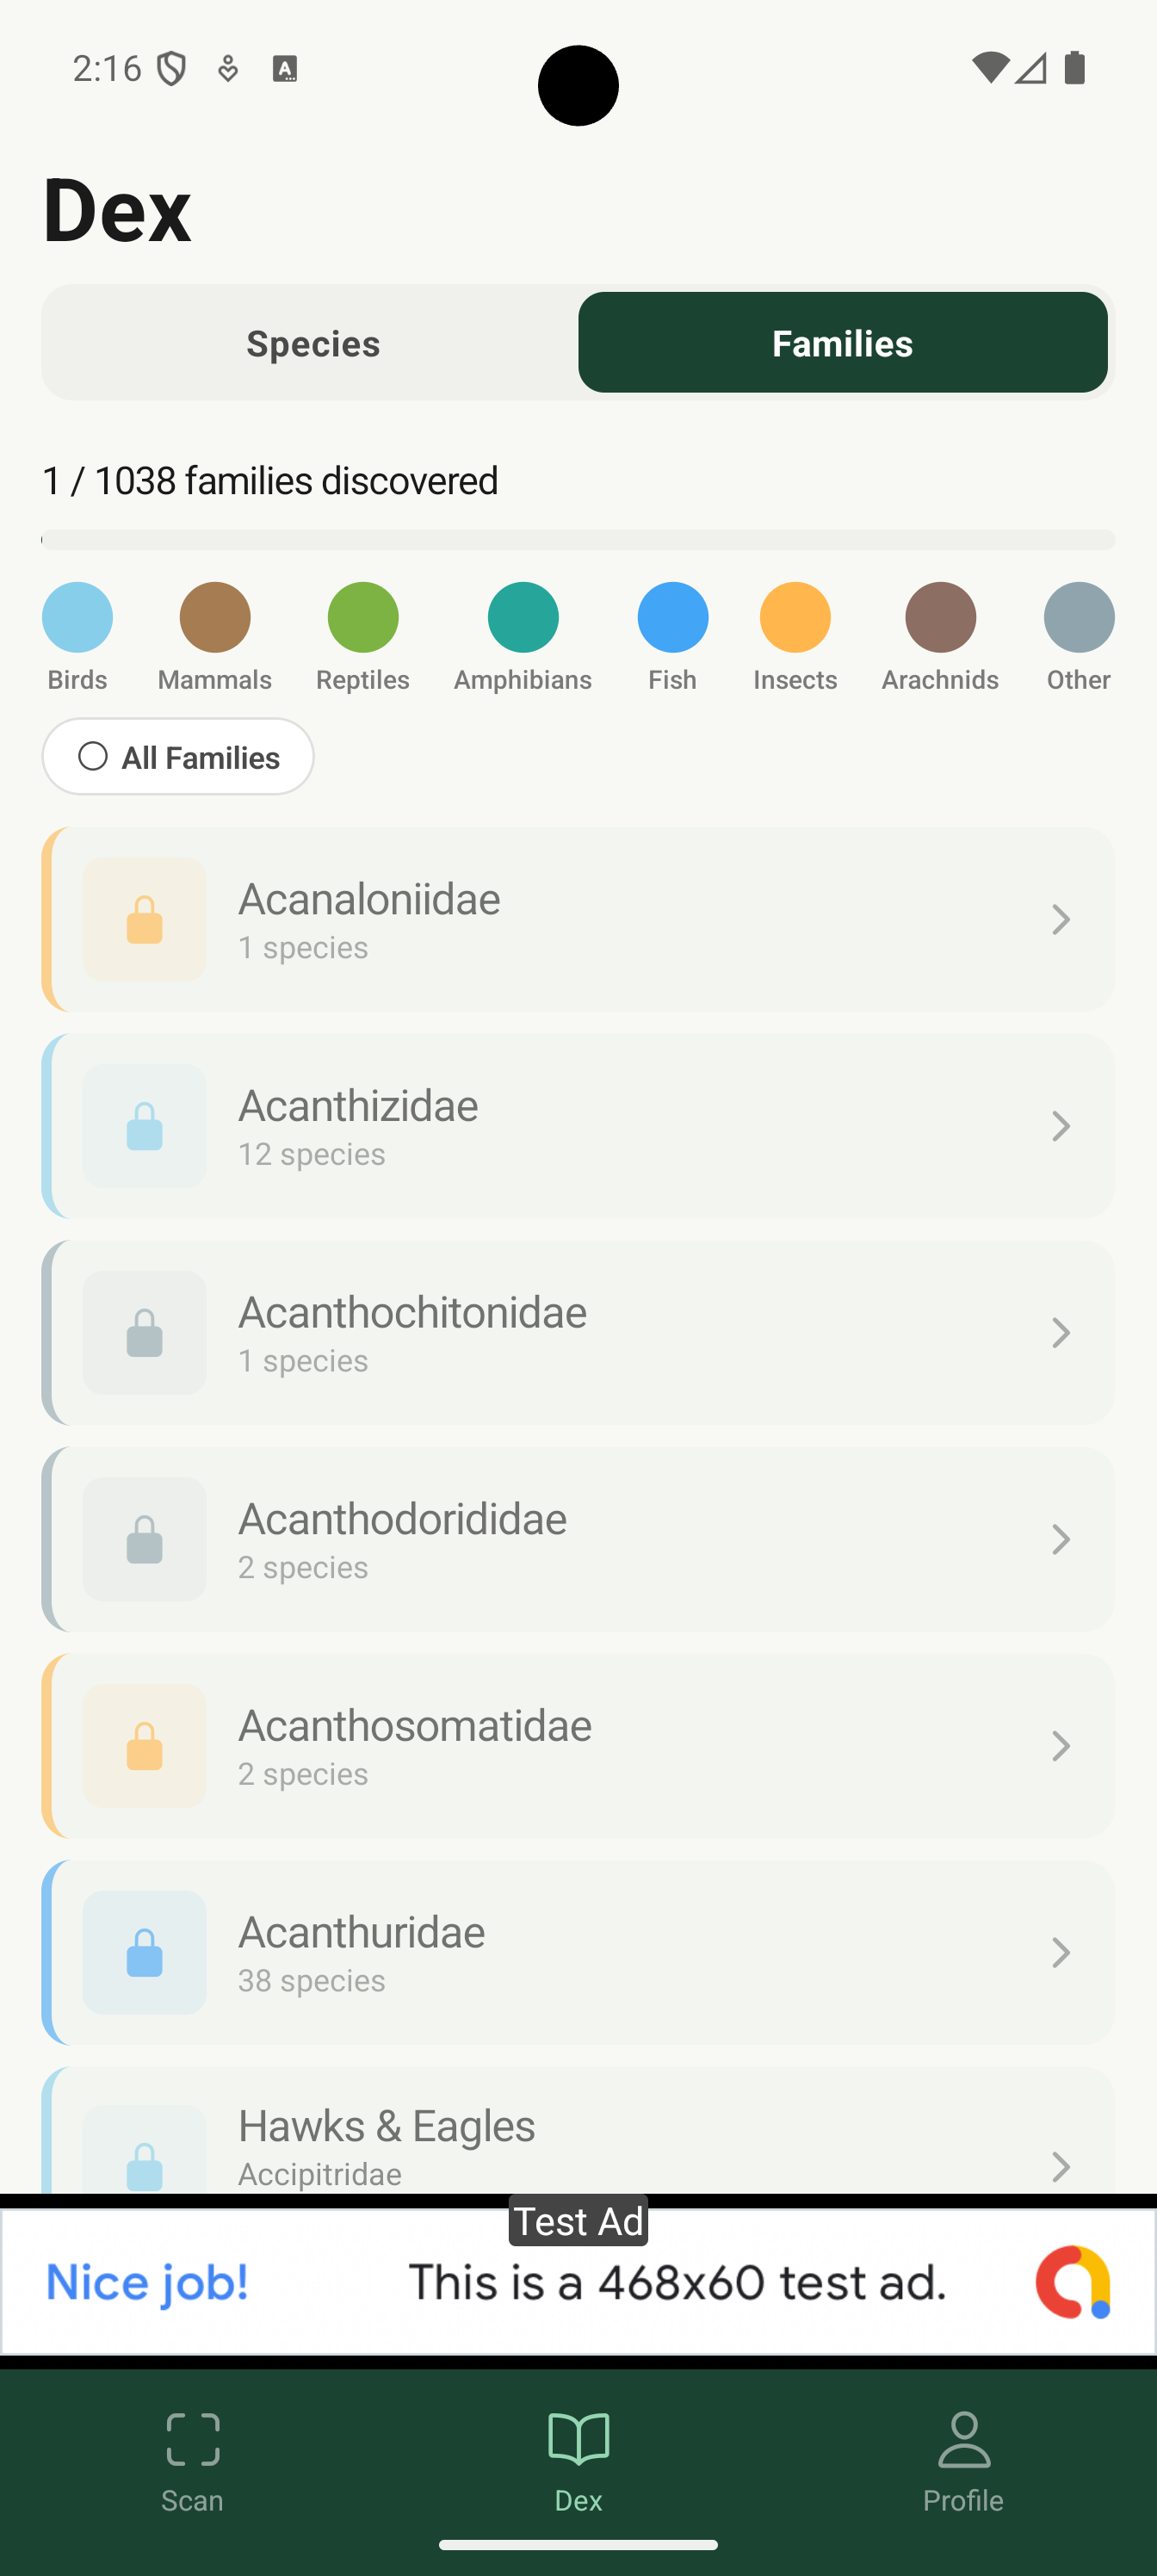Switch to the Species tab
This screenshot has width=1157, height=2576.
click(313, 343)
